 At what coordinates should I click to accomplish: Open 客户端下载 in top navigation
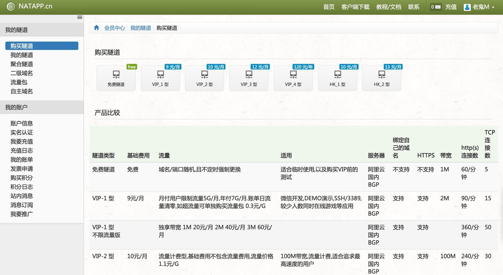click(355, 7)
